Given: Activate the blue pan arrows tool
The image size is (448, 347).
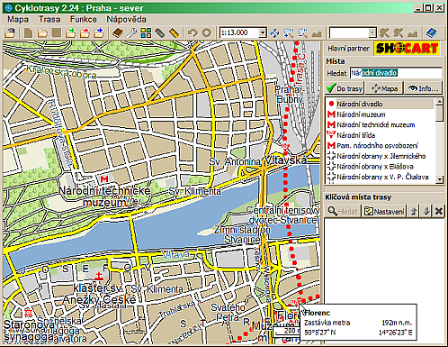Looking at the screenshot, I should 274,32.
